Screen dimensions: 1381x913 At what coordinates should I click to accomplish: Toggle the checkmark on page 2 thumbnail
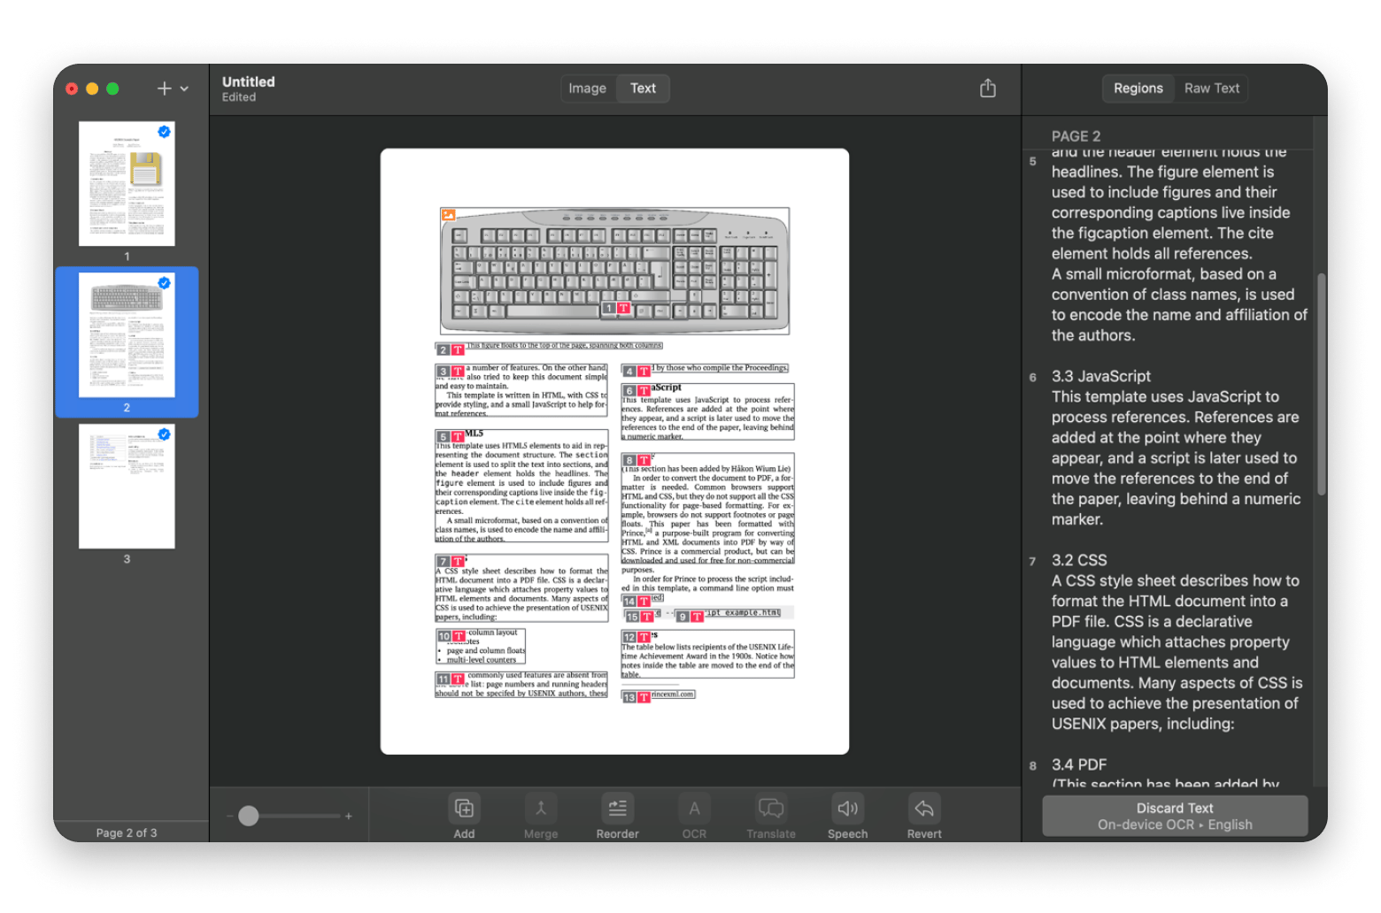pos(163,283)
